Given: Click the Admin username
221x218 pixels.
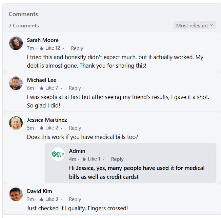Looking at the screenshot, I should (x=77, y=151).
